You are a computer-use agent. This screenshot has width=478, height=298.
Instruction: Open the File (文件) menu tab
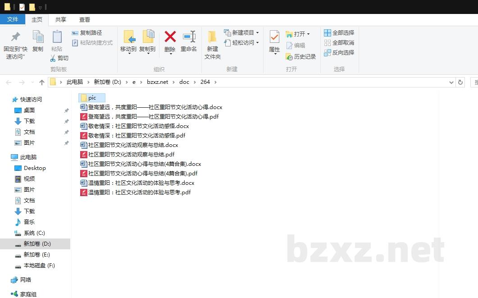coord(13,19)
